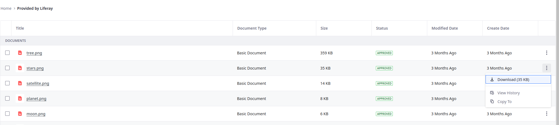Click the moon.png image file icon

[20, 114]
